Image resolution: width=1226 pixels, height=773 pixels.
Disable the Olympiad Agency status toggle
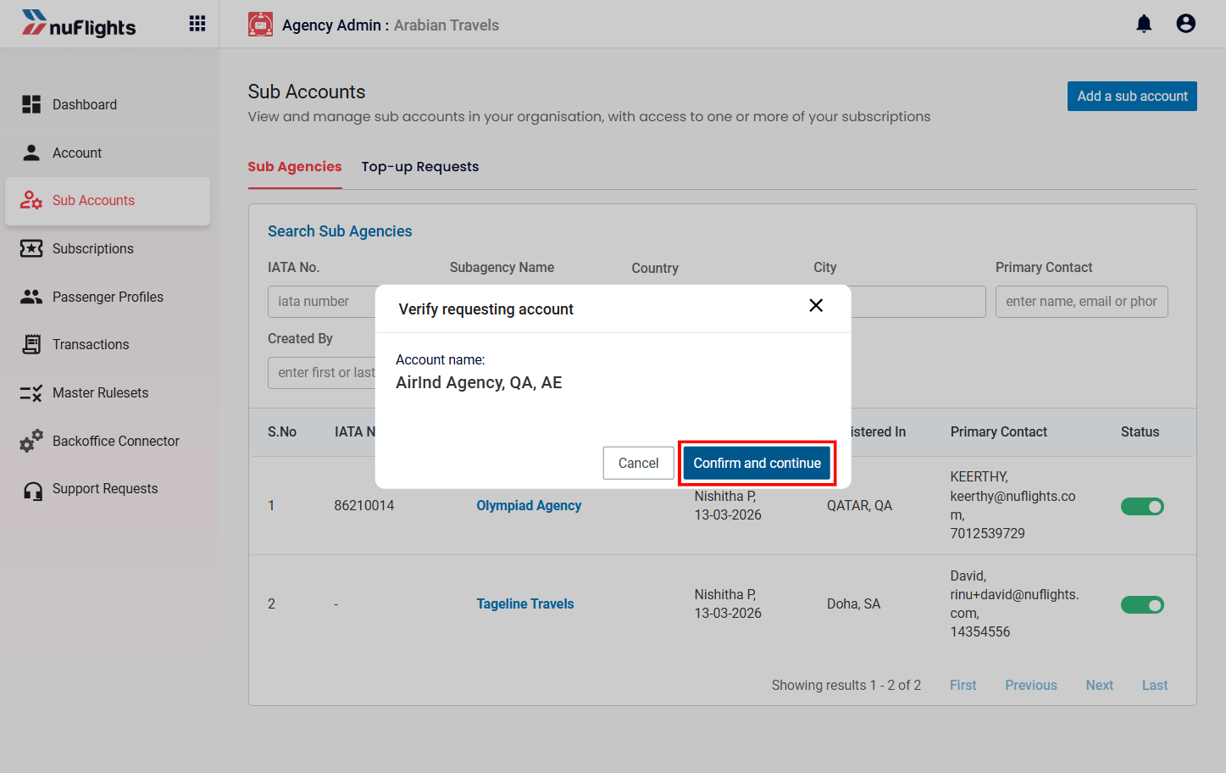(1142, 507)
